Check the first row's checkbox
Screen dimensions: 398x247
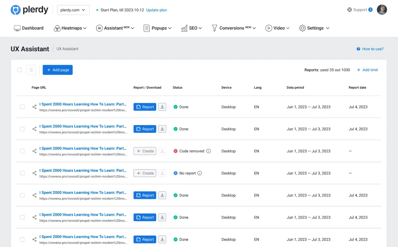(x=22, y=107)
